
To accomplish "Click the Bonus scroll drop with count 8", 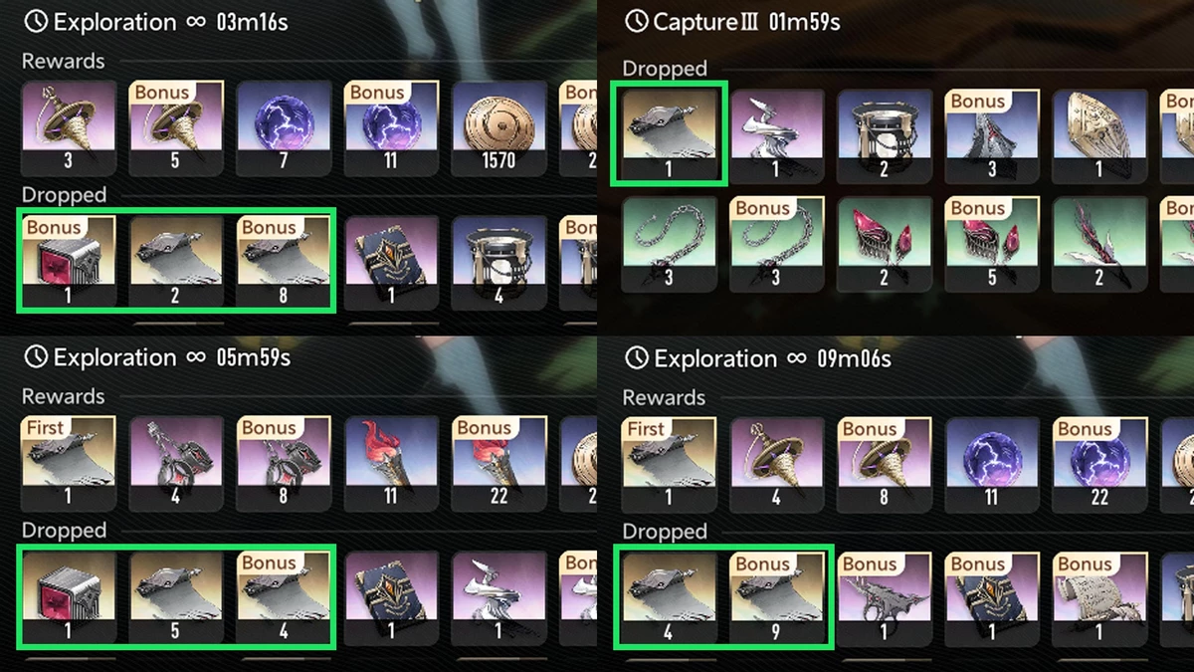I will click(x=285, y=263).
